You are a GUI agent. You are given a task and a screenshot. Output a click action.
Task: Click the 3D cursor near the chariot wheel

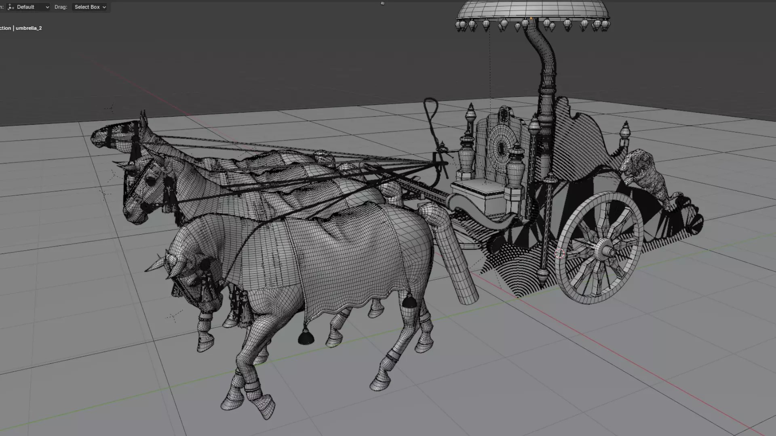tap(559, 254)
